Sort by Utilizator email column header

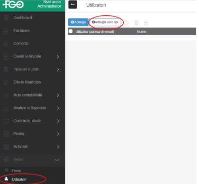(95, 32)
